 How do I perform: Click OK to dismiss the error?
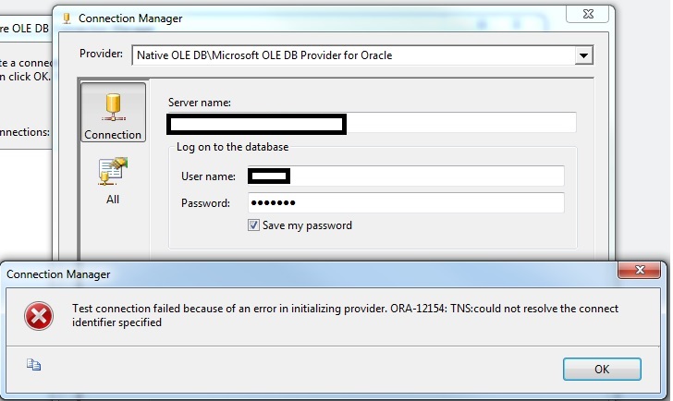(x=602, y=370)
